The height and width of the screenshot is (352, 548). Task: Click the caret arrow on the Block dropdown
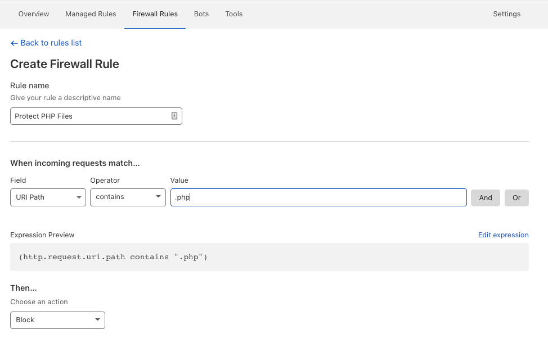(97, 320)
